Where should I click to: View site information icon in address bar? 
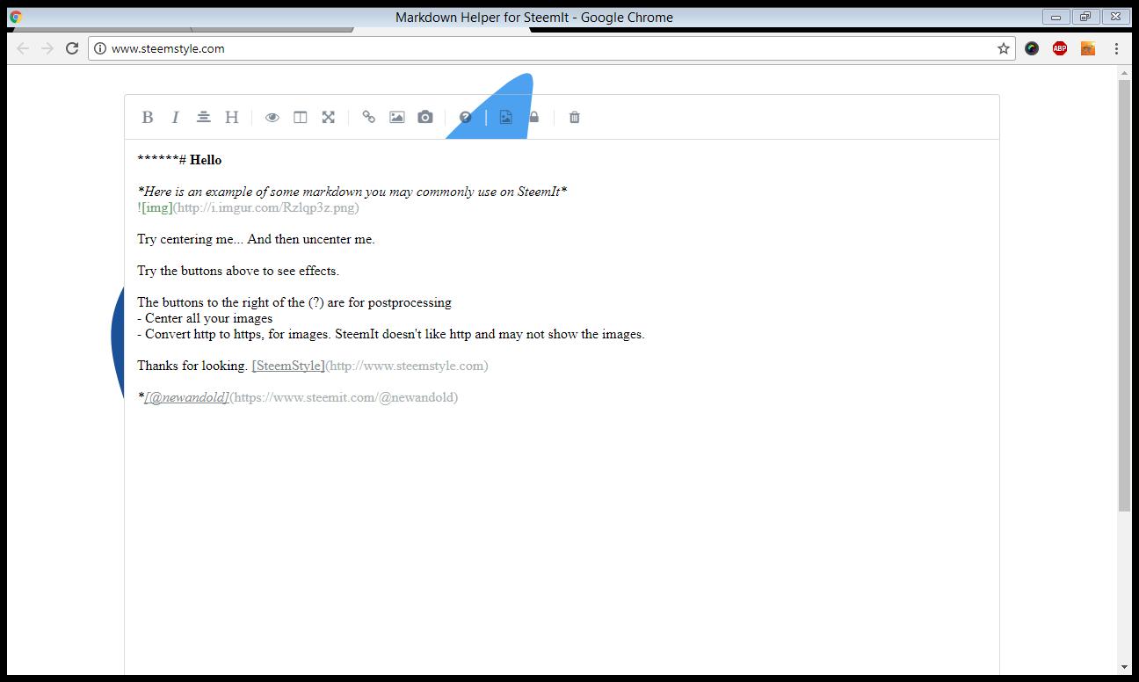(100, 48)
